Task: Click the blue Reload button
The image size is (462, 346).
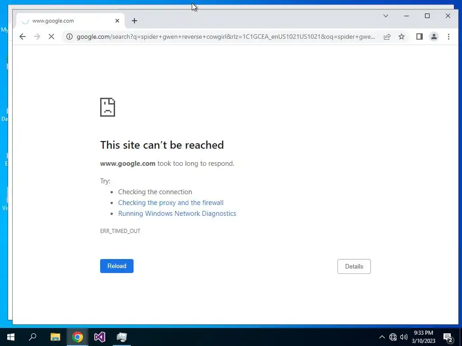Action: pos(117,266)
